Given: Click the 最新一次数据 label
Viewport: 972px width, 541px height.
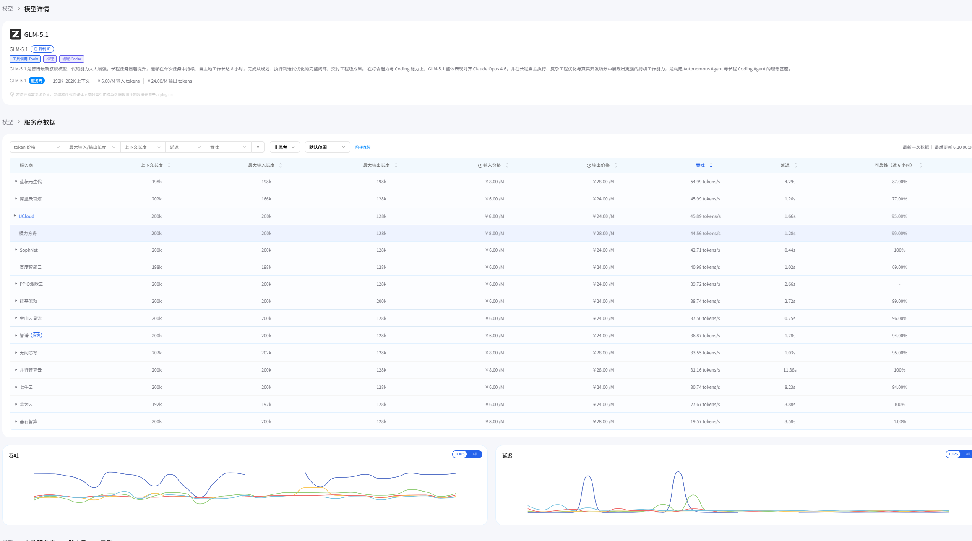Looking at the screenshot, I should click(916, 147).
